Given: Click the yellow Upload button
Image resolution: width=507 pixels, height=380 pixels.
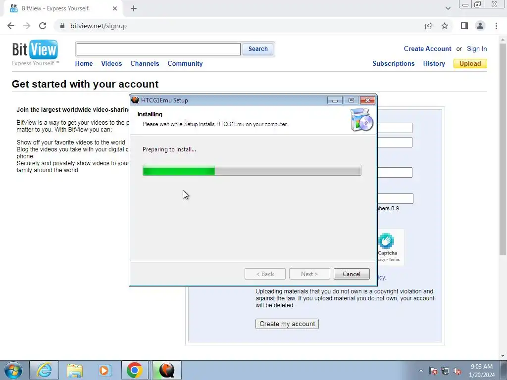Looking at the screenshot, I should pyautogui.click(x=470, y=64).
